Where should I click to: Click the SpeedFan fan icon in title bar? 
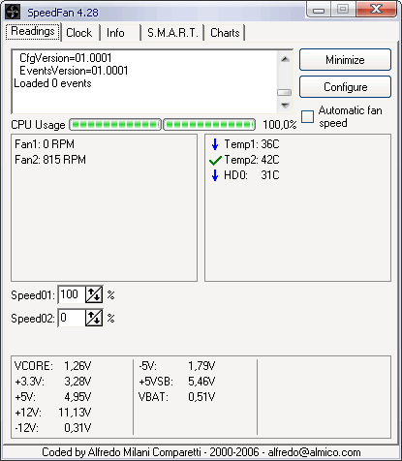(13, 12)
